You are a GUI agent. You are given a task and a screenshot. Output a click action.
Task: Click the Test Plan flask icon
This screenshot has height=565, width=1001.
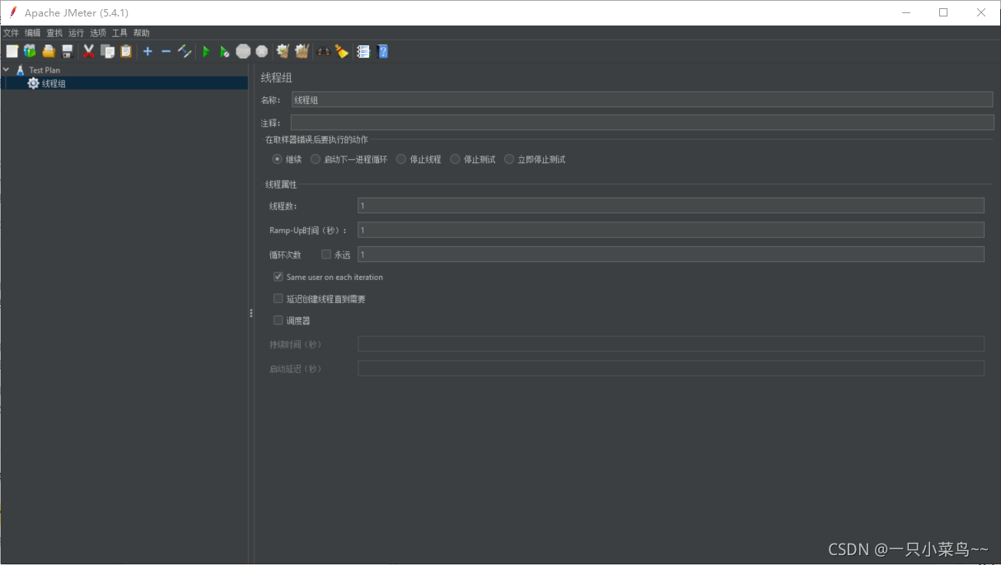[20, 70]
